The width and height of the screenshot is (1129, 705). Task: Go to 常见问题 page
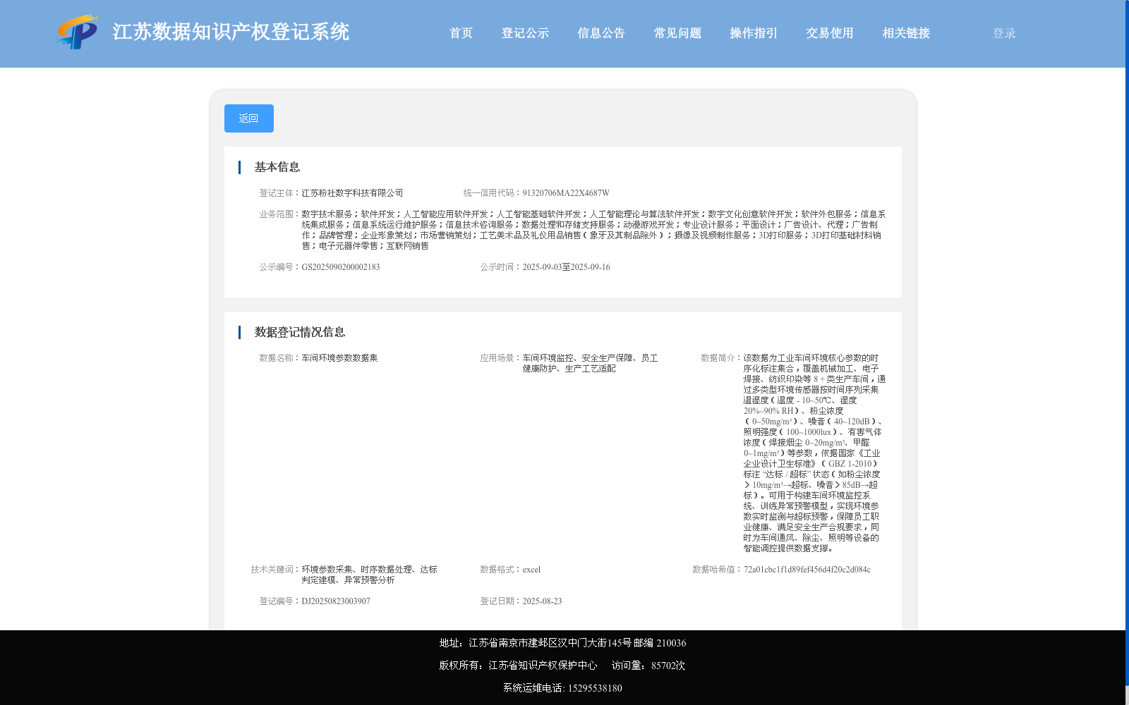[677, 33]
